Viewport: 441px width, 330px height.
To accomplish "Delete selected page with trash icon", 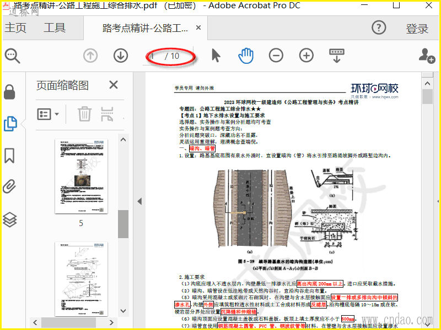I will [x=84, y=114].
